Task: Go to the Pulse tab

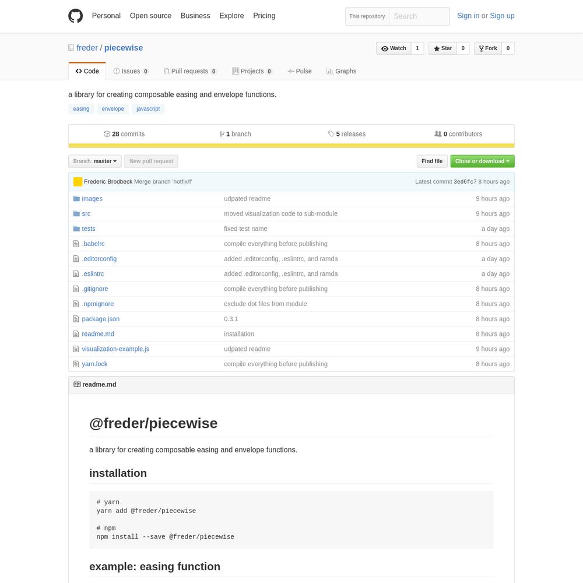Action: [x=300, y=71]
